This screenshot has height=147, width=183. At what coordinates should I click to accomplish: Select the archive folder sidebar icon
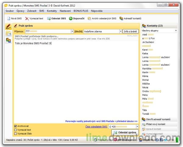point(8,34)
